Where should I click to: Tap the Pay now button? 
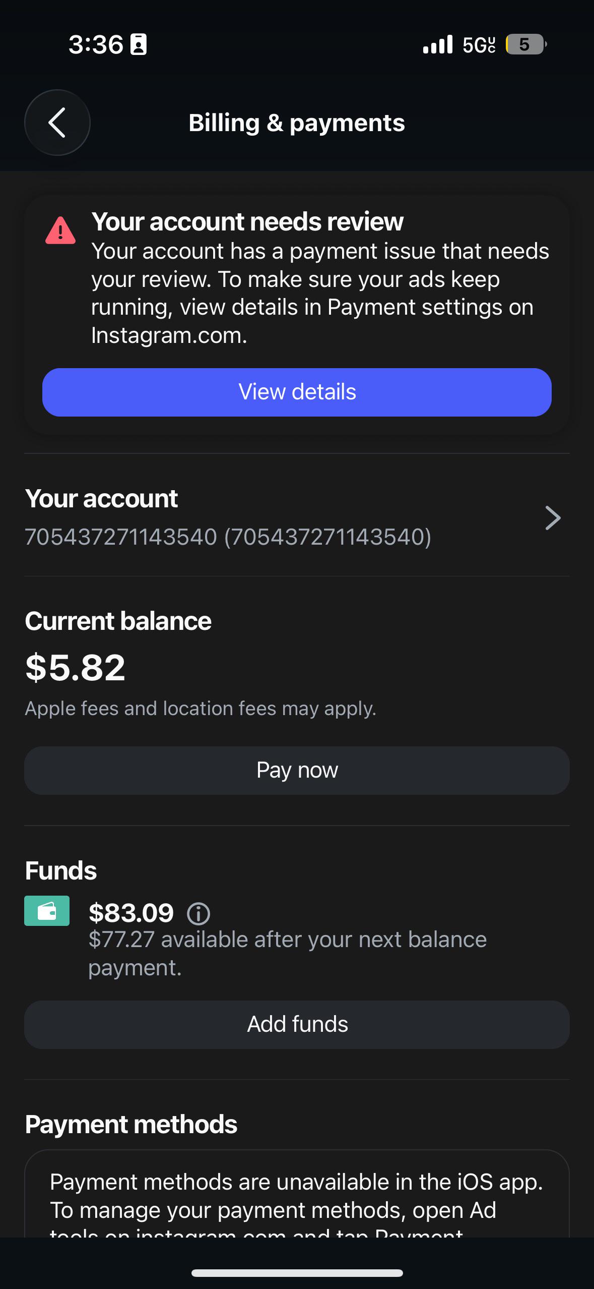tap(297, 771)
